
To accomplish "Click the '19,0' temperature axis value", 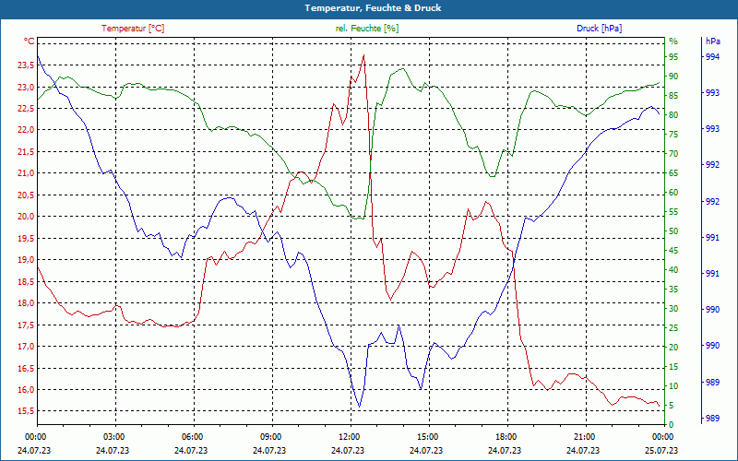I will pos(26,260).
